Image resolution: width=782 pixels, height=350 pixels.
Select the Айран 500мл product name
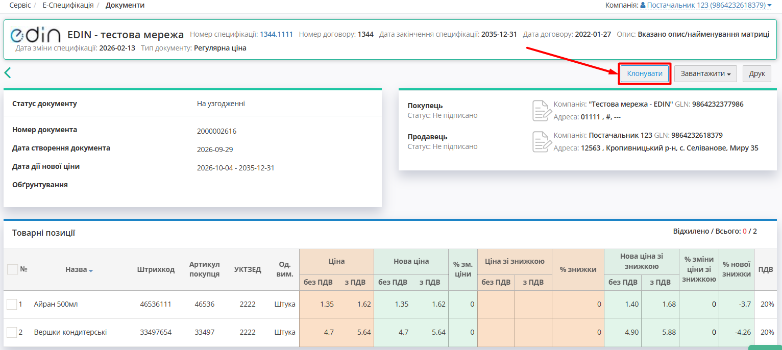pos(56,304)
